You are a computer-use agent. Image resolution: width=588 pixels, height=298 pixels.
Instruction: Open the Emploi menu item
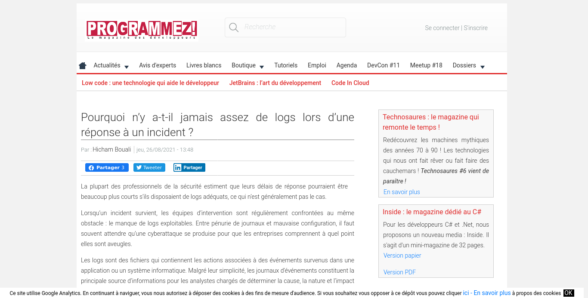click(x=317, y=65)
